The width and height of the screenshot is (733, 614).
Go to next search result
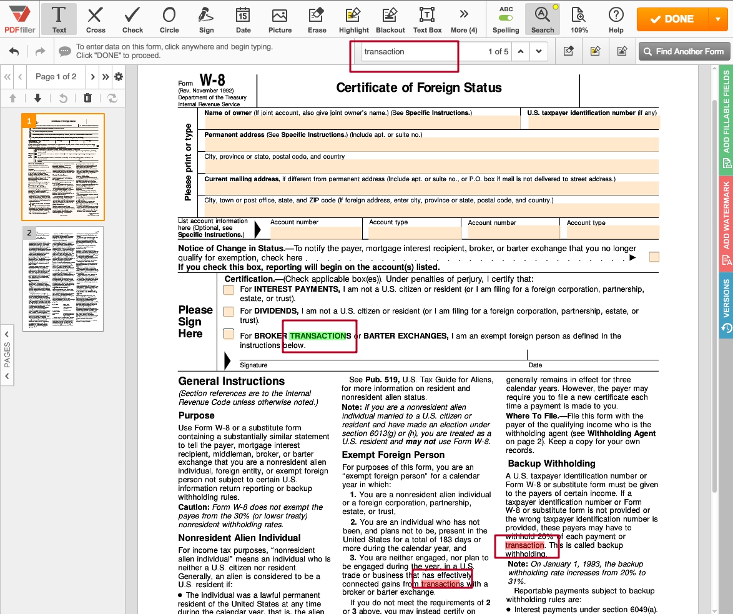(539, 51)
